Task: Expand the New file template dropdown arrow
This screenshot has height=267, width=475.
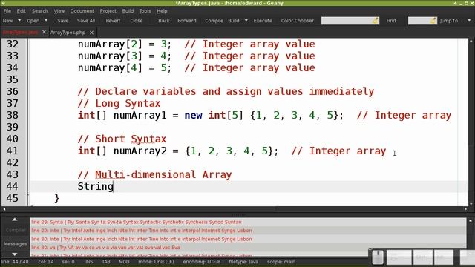Action: click(19, 21)
